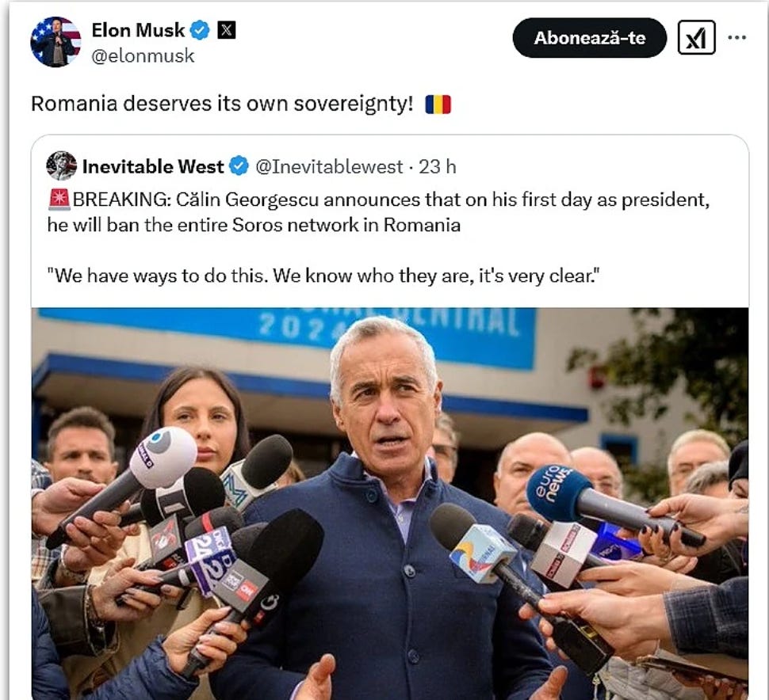The width and height of the screenshot is (769, 700).
Task: Click the black X affiliation badge
Action: pos(226,30)
